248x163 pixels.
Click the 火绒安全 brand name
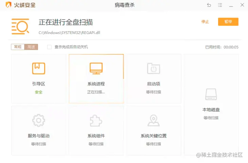coord(25,5)
